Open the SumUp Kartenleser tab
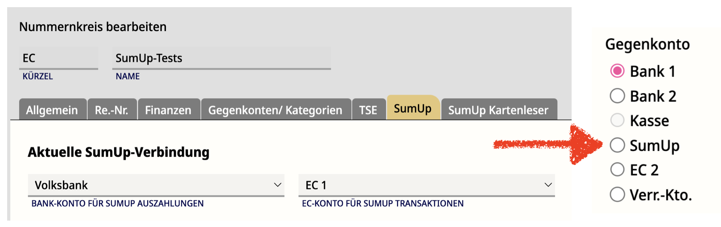This screenshot has height=227, width=721. [x=498, y=110]
